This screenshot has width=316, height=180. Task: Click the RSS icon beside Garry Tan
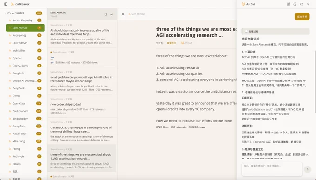coord(10,126)
